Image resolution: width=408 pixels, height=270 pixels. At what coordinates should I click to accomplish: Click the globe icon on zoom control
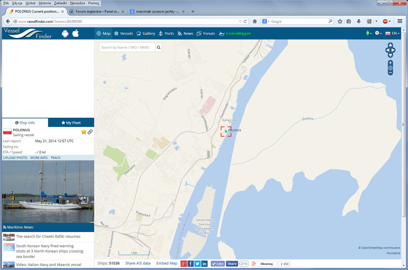[390, 68]
